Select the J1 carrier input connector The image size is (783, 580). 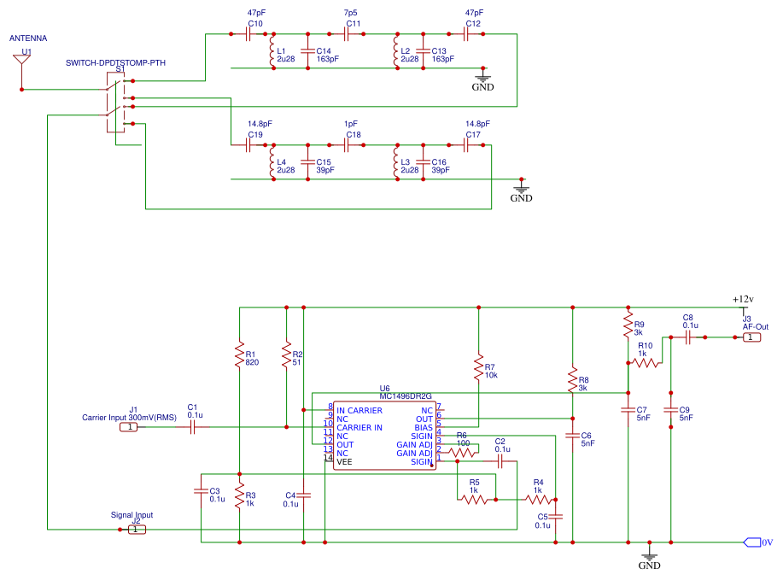coord(131,427)
